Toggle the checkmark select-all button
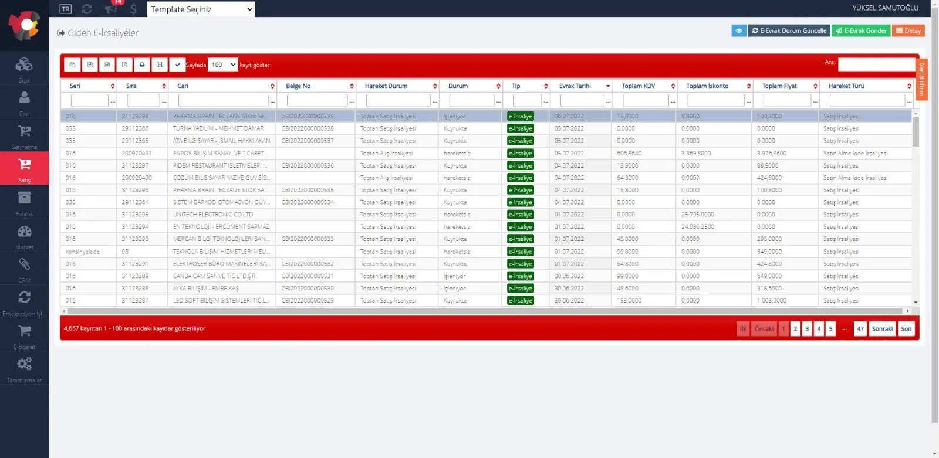This screenshot has height=458, width=939. coord(177,65)
